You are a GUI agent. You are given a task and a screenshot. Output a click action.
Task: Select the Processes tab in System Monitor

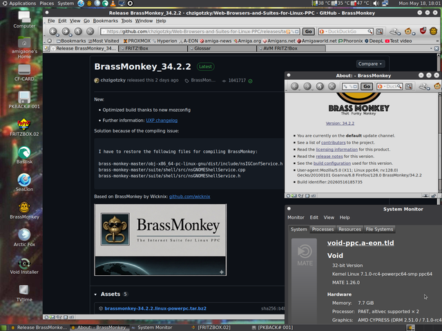point(323,230)
